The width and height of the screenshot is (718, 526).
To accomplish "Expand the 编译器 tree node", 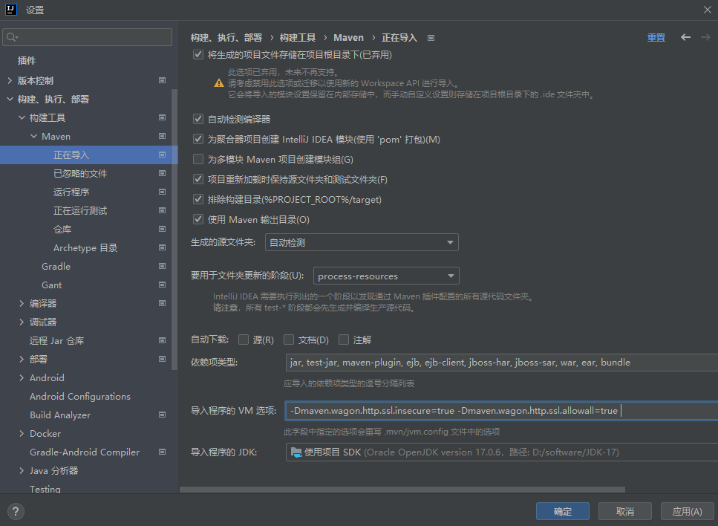I will pyautogui.click(x=22, y=303).
